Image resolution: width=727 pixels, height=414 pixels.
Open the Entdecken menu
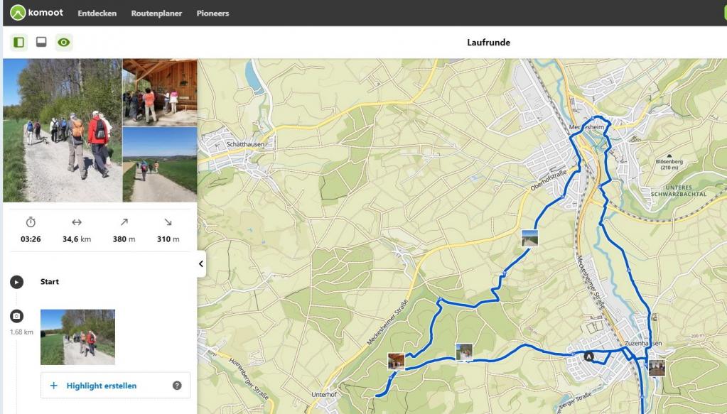tap(97, 13)
